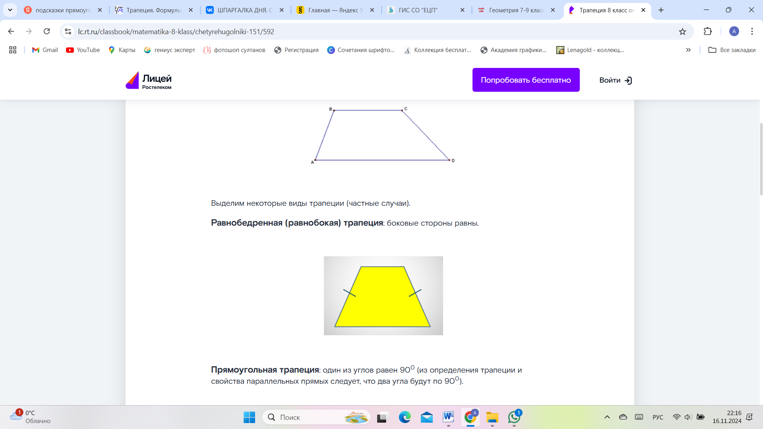Screen dimensions: 763x429
Task: Click the Попробовать бесплатно button
Action: tap(526, 80)
